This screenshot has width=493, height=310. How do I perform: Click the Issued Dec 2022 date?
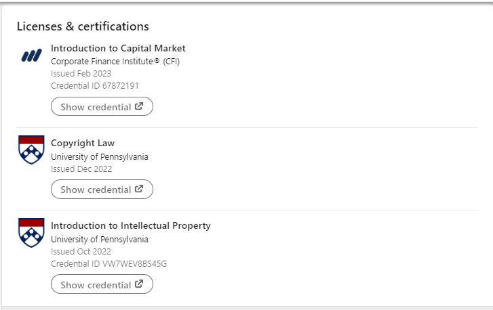click(x=81, y=169)
